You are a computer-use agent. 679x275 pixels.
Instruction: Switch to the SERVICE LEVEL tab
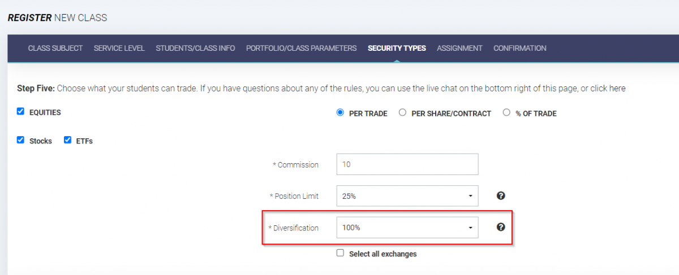coord(119,49)
